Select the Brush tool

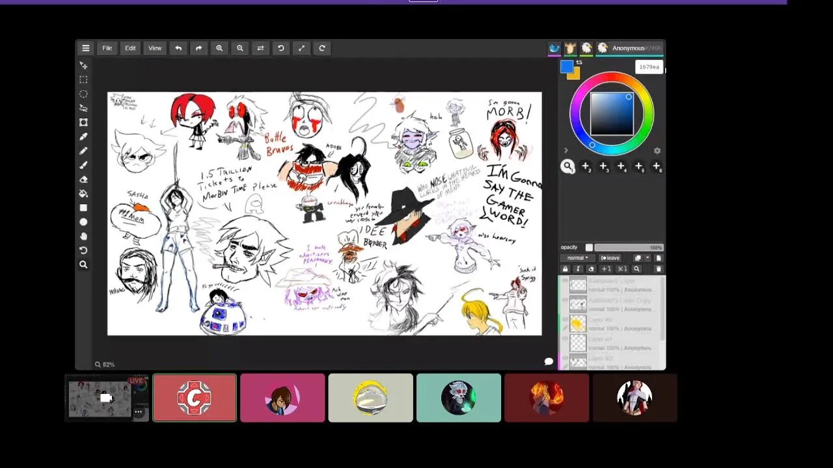point(83,165)
